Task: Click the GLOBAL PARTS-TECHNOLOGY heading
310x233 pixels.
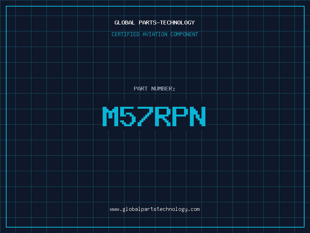Action: pyautogui.click(x=155, y=23)
